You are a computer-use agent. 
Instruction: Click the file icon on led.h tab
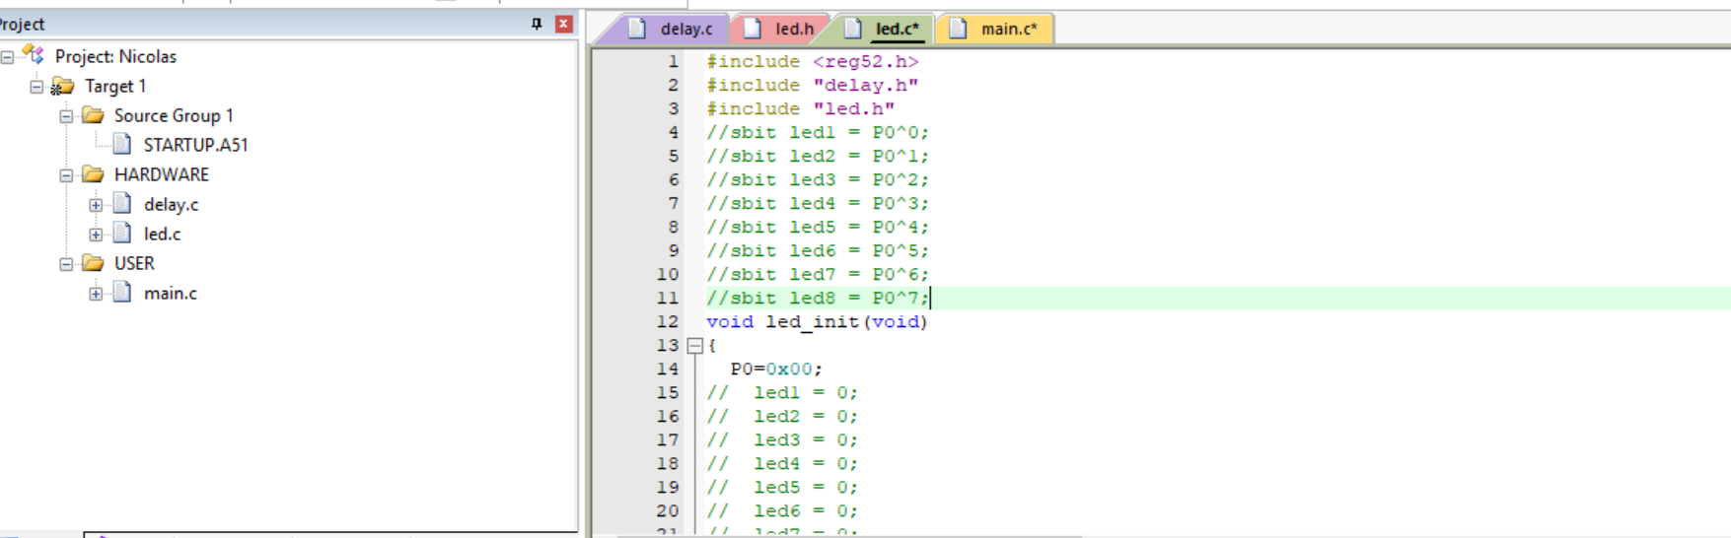[753, 29]
